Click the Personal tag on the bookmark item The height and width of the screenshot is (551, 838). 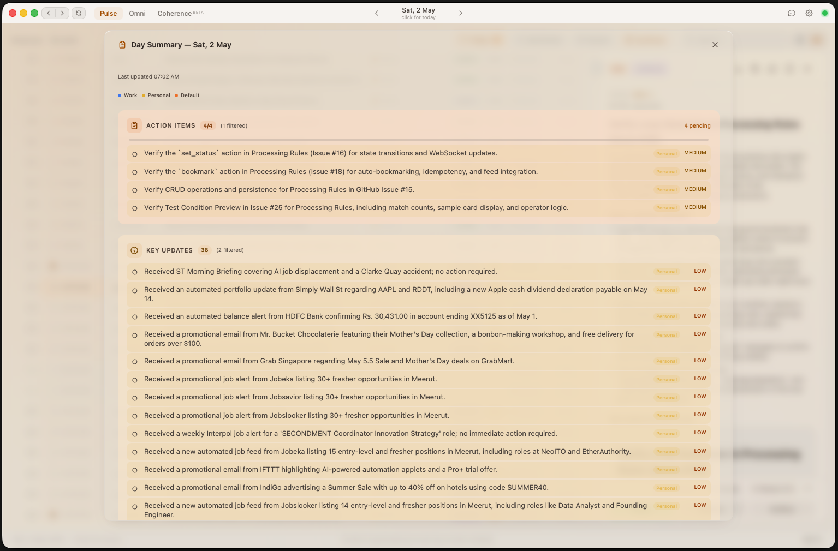(667, 172)
